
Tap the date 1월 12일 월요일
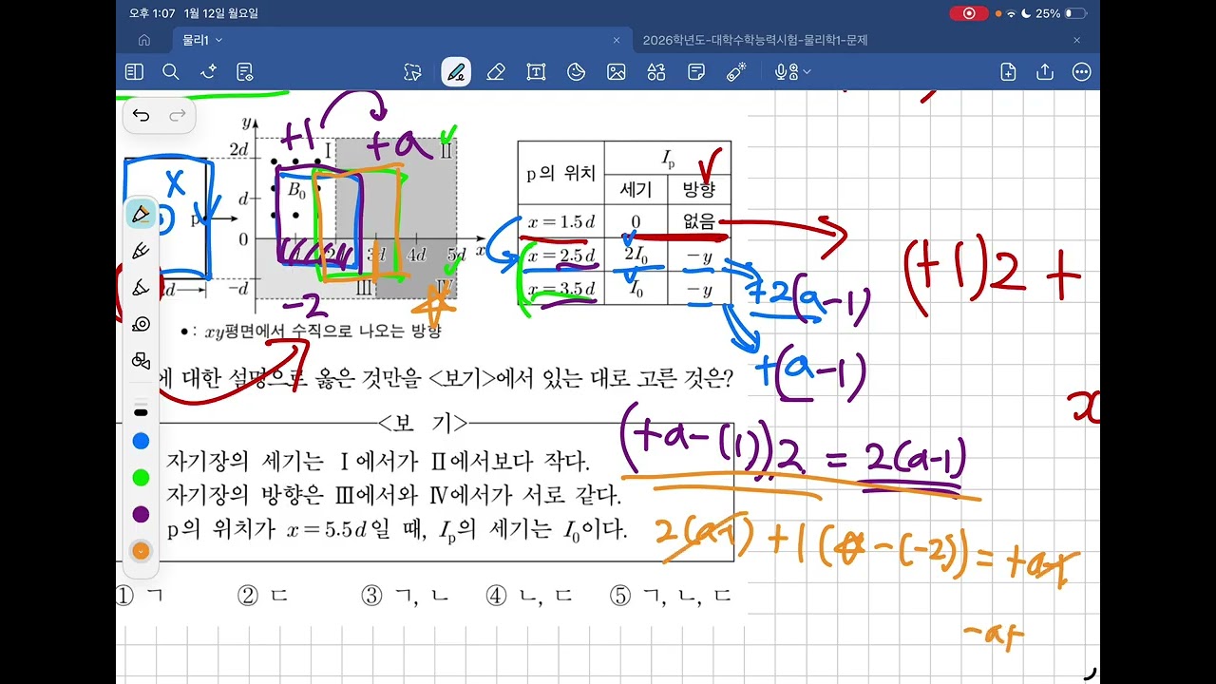(x=222, y=13)
